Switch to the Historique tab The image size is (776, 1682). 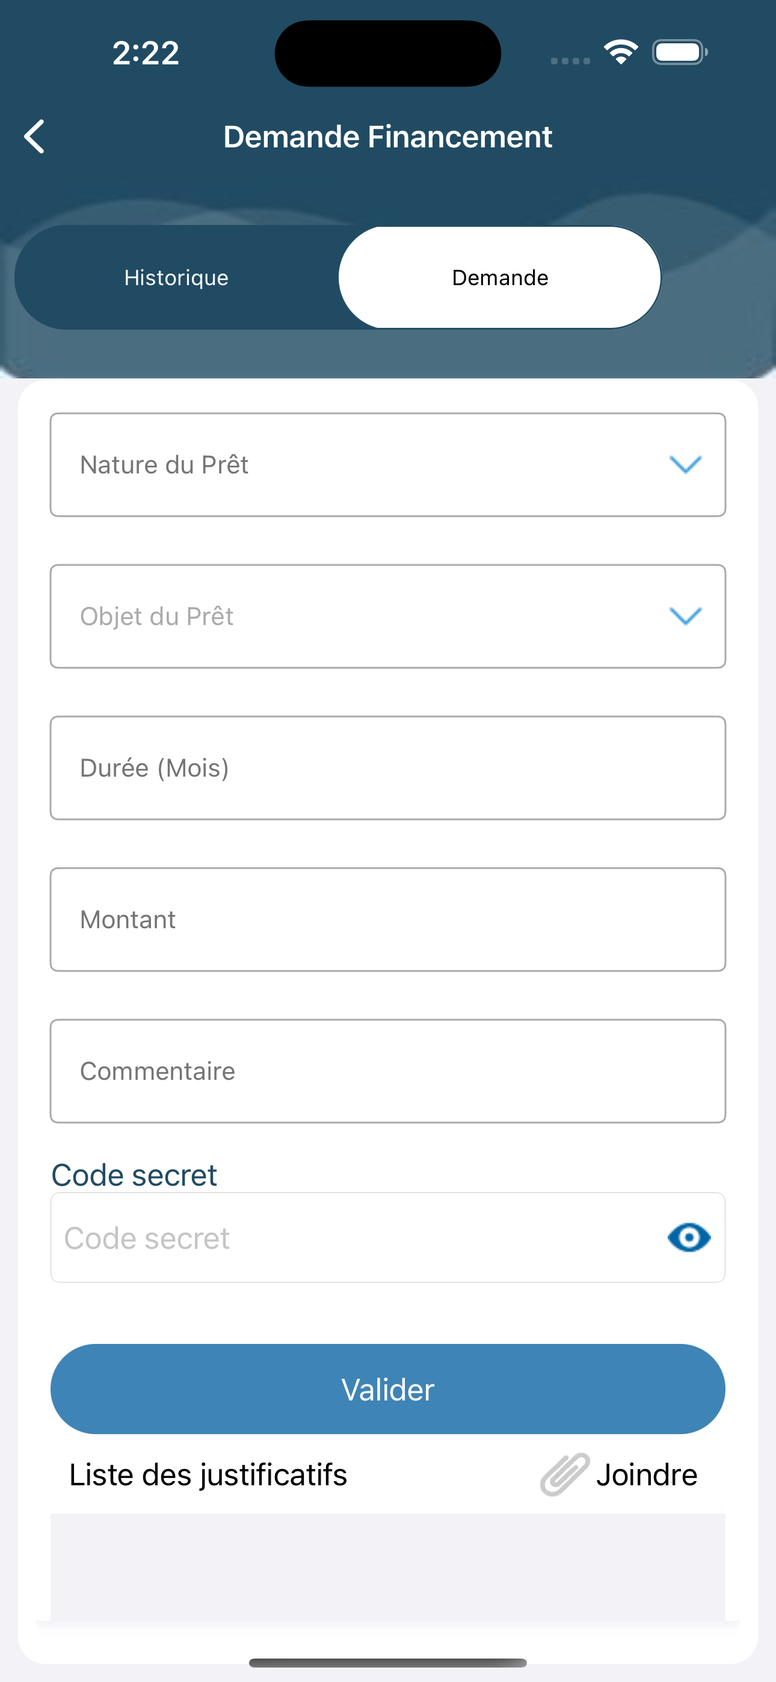[176, 277]
